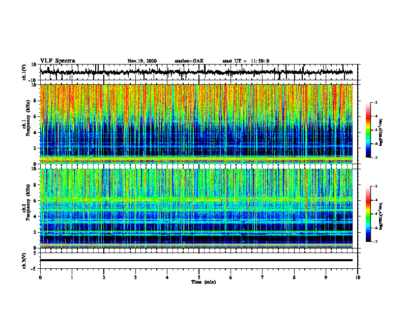The width and height of the screenshot is (403, 311).
Task: Click the ch.2 spectrogram panel
Action: click(x=196, y=208)
